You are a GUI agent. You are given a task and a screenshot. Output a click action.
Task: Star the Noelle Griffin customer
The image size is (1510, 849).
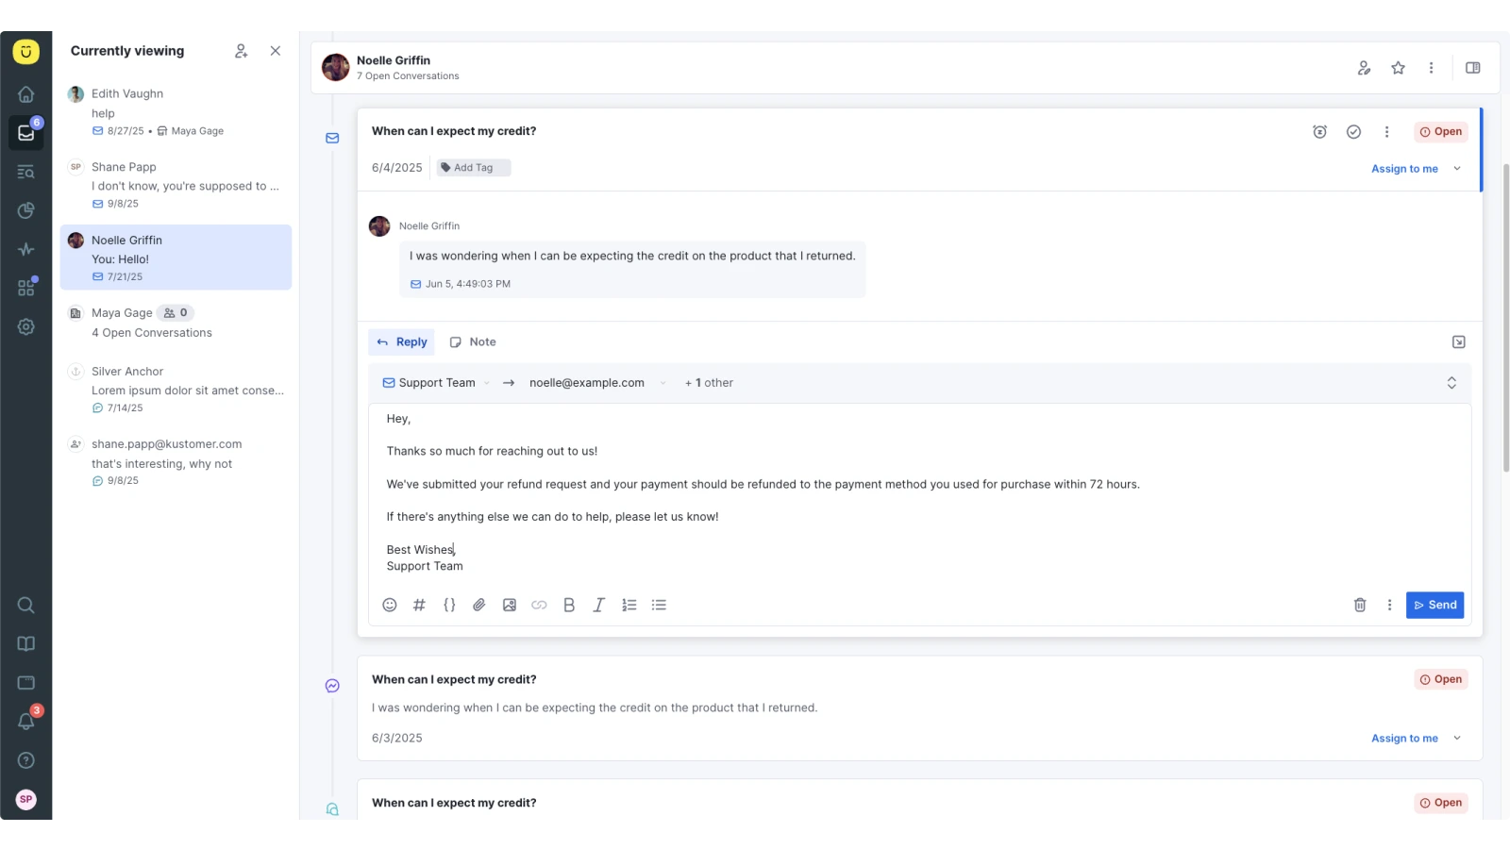coord(1399,68)
